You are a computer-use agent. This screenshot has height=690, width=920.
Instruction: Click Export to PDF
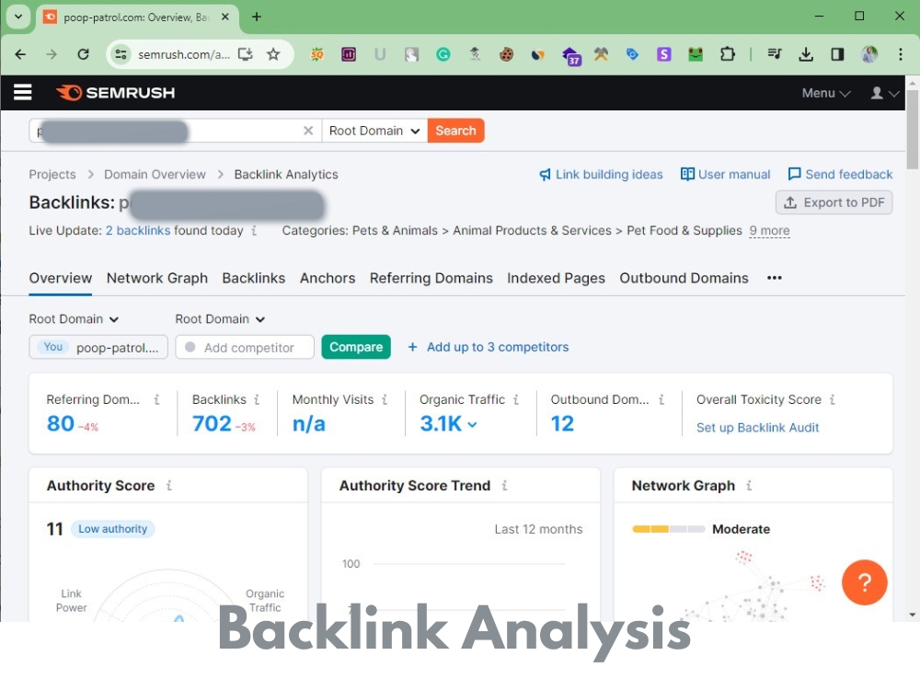pos(834,202)
